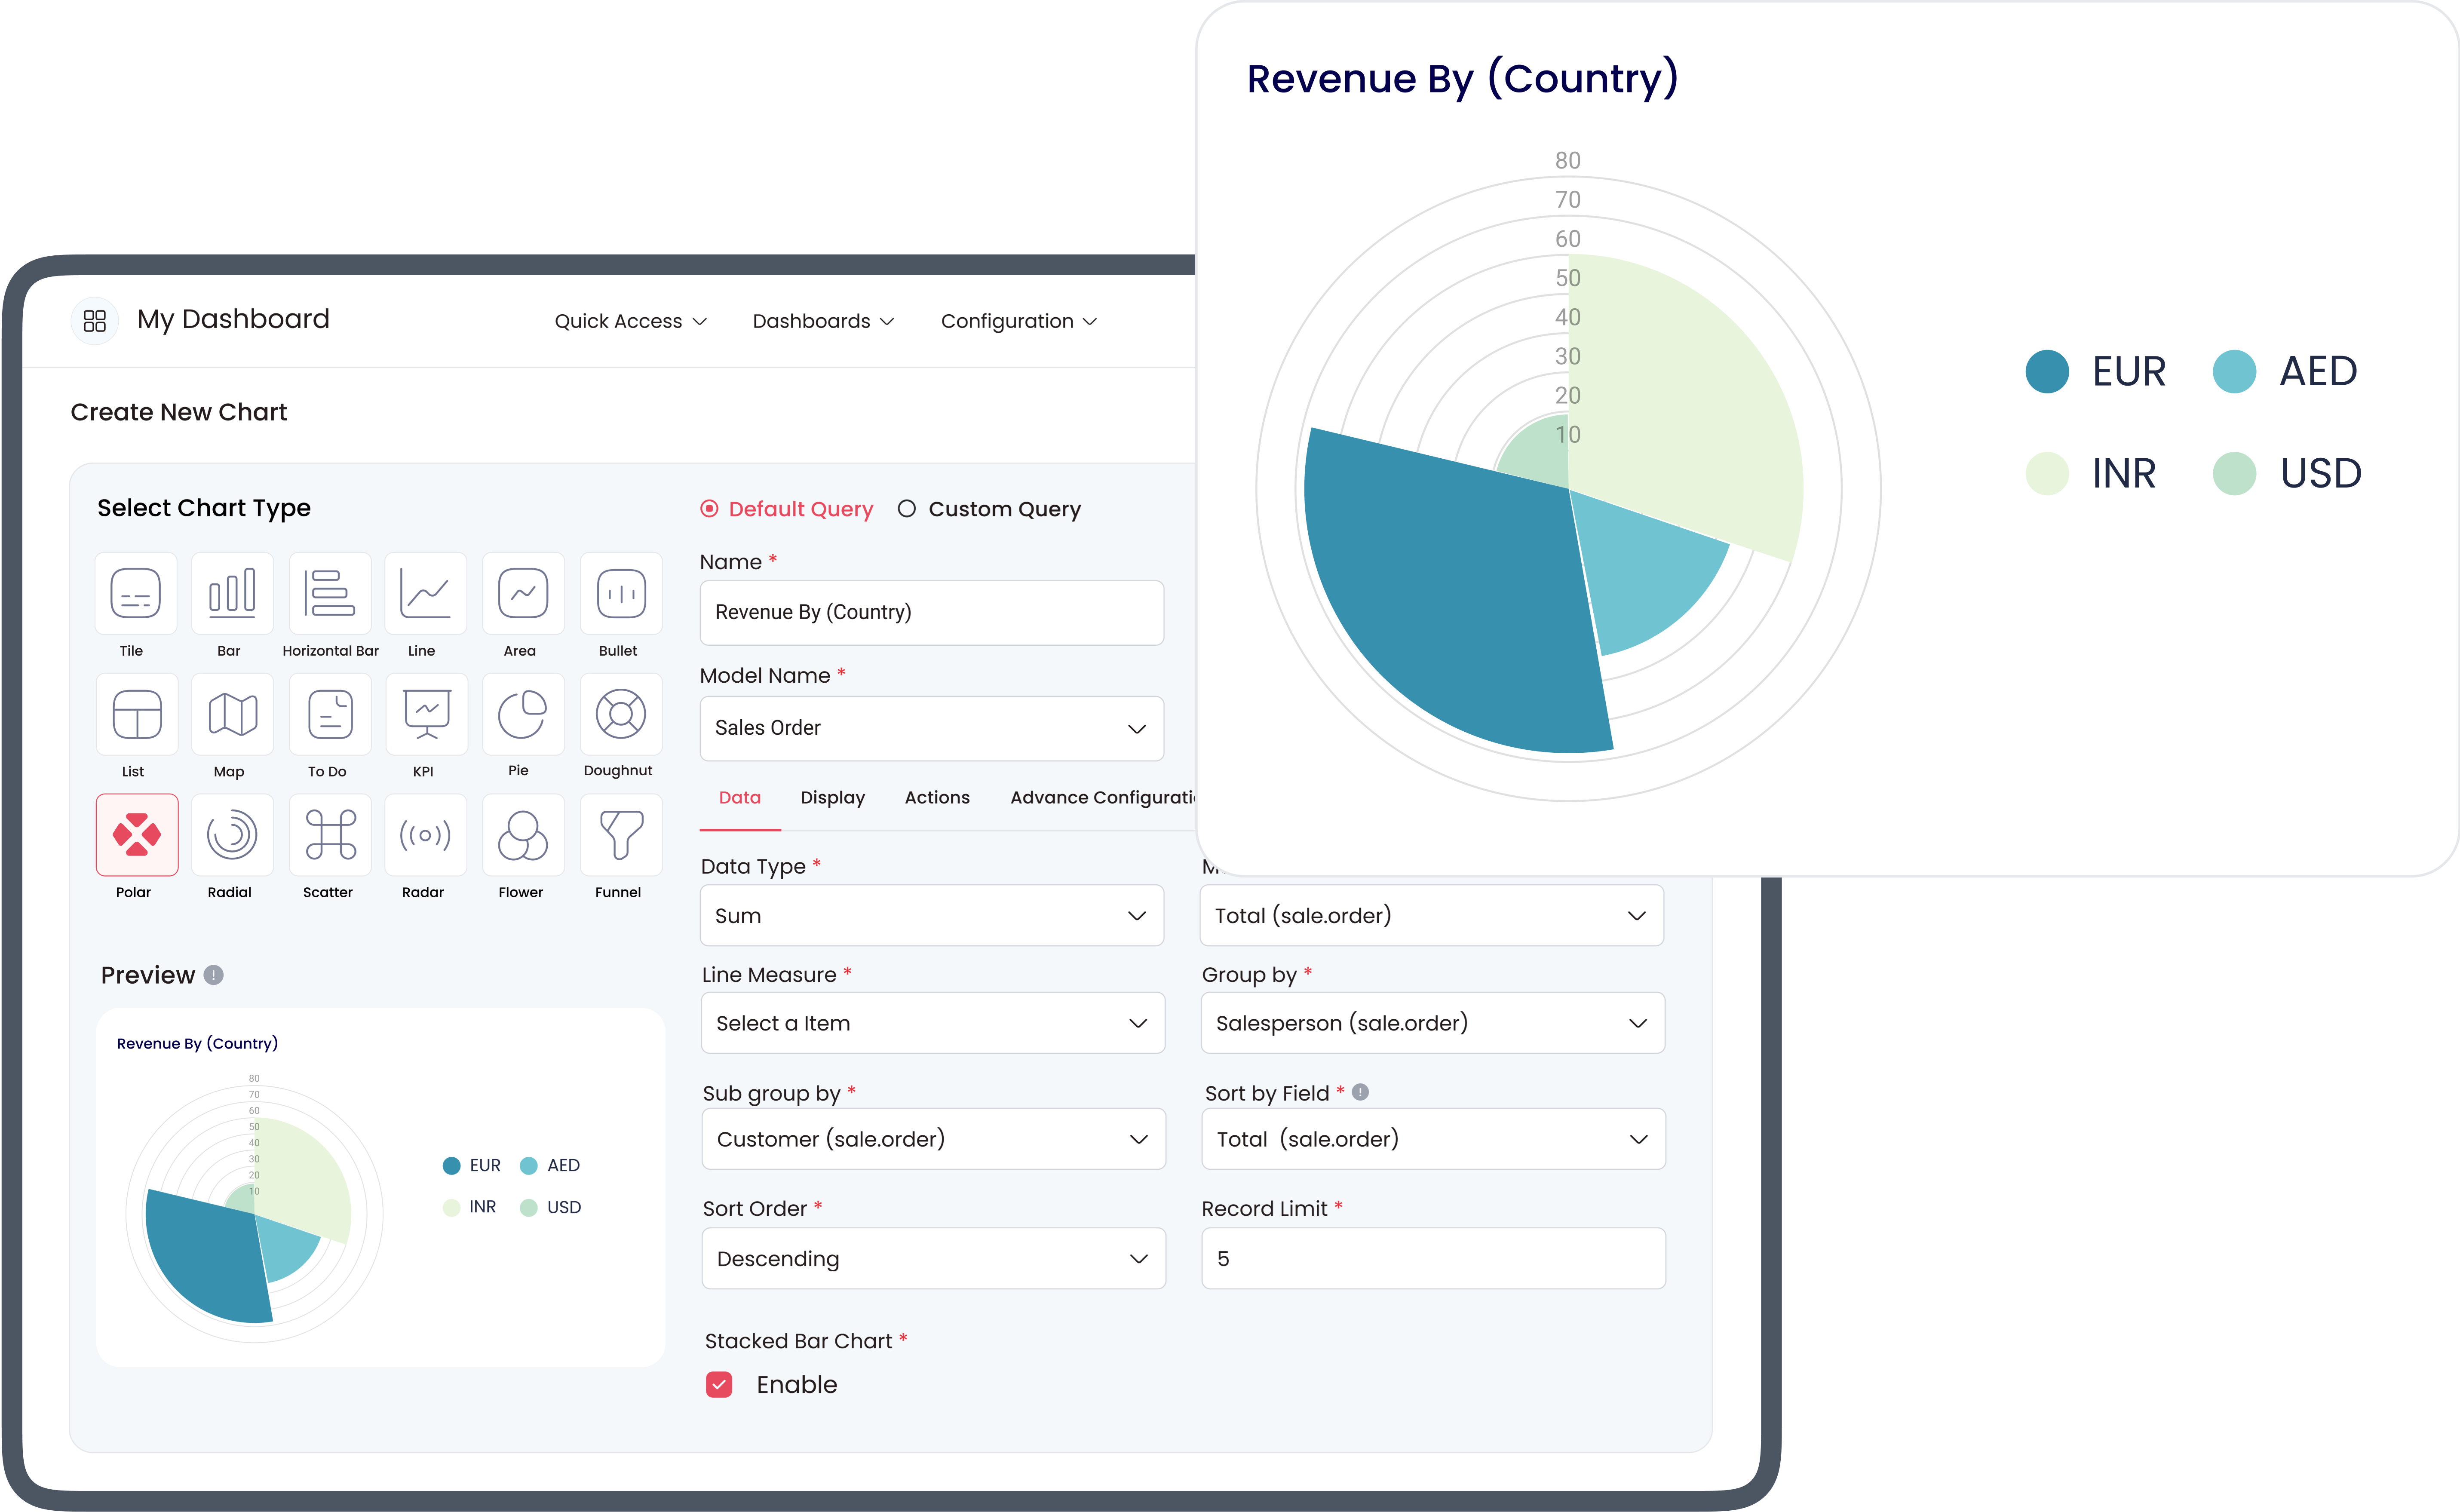Image resolution: width=2460 pixels, height=1512 pixels.
Task: Open the Data Type Sum dropdown
Action: click(x=931, y=915)
